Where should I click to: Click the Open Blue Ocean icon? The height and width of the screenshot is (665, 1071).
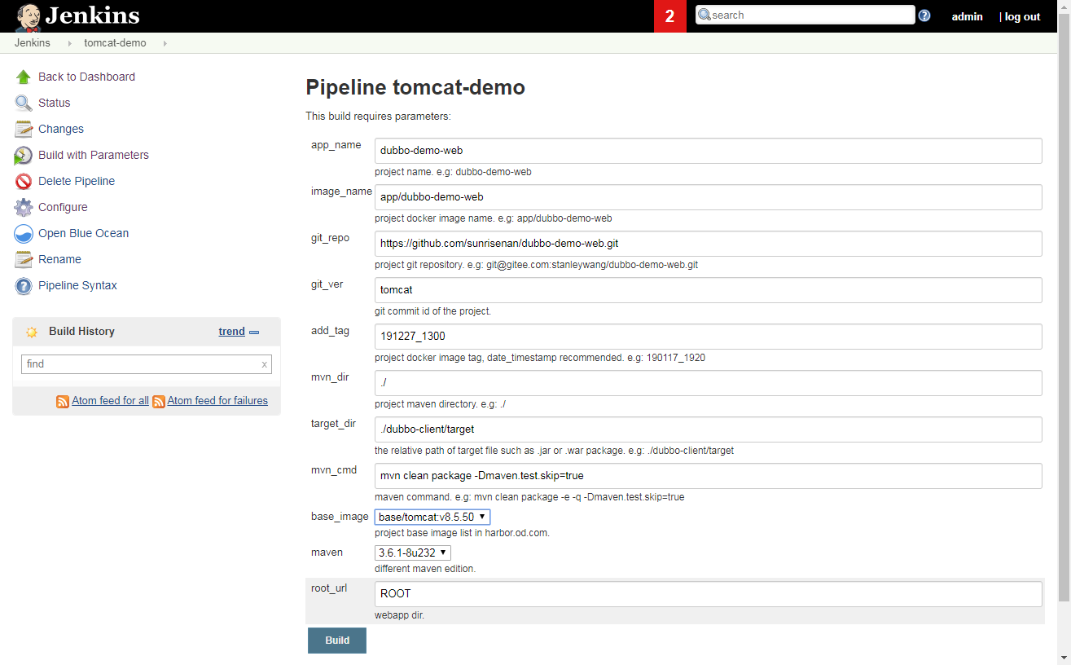point(23,233)
